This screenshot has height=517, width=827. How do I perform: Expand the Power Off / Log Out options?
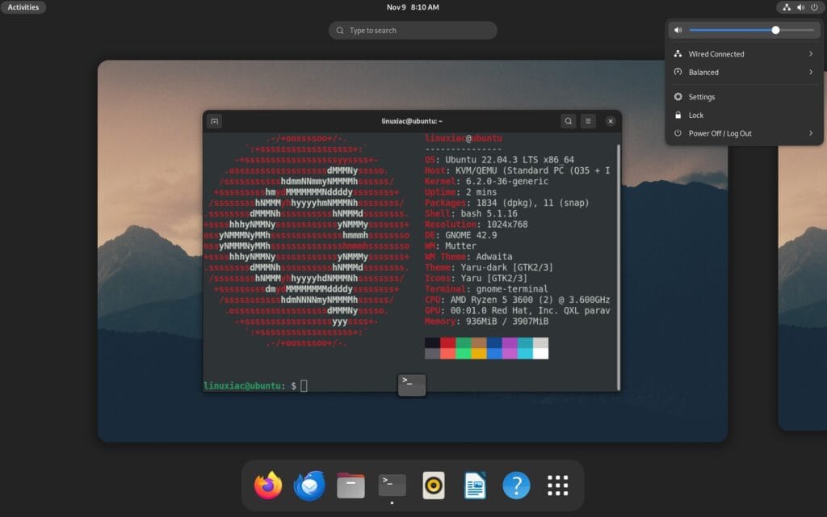812,134
